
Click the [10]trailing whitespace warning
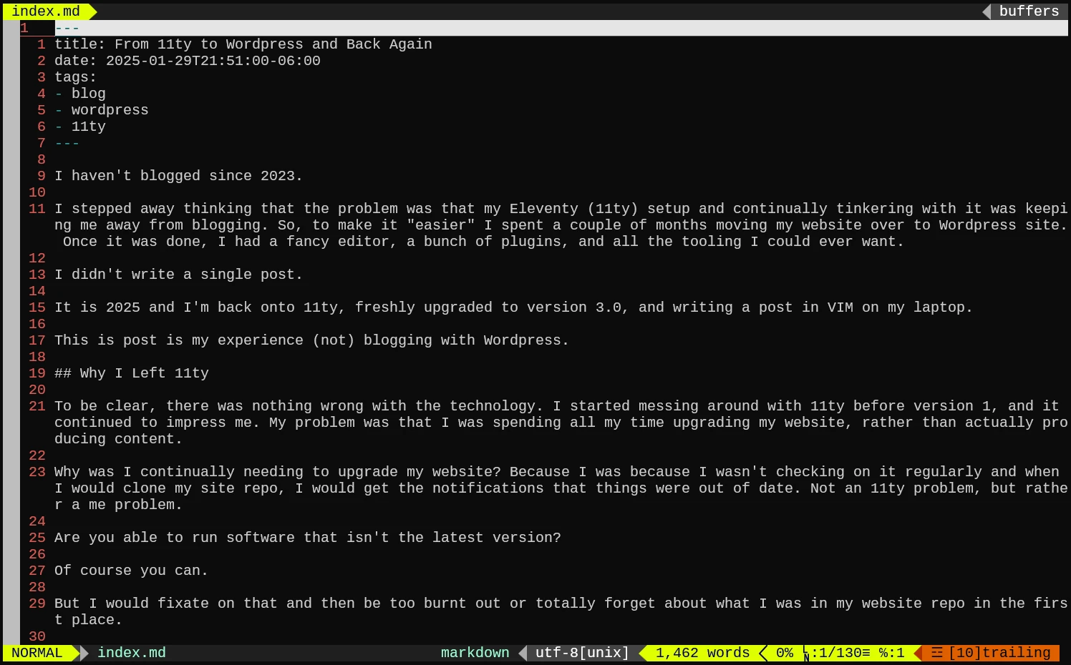pos(1000,653)
